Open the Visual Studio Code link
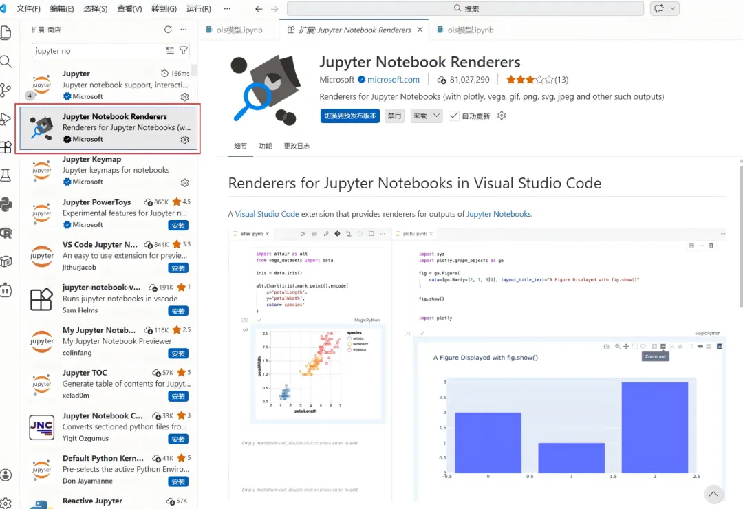This screenshot has width=743, height=509. 267,214
